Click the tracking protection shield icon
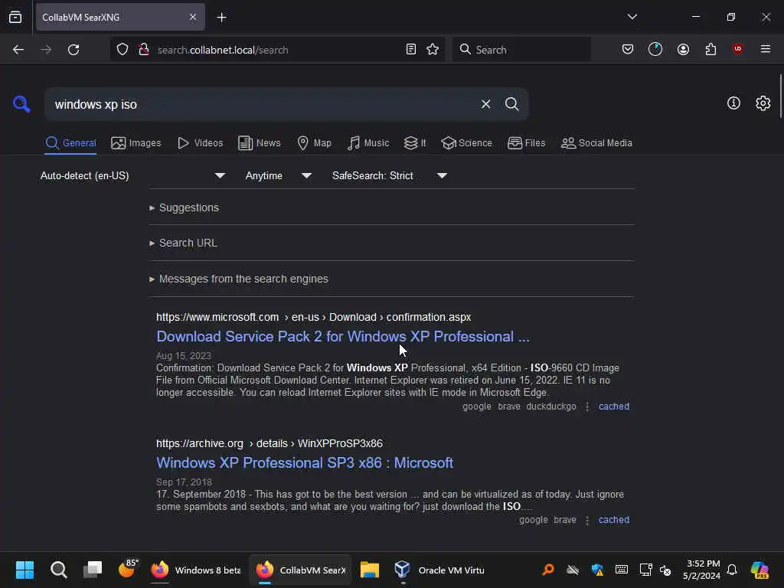The image size is (784, 588). click(122, 49)
